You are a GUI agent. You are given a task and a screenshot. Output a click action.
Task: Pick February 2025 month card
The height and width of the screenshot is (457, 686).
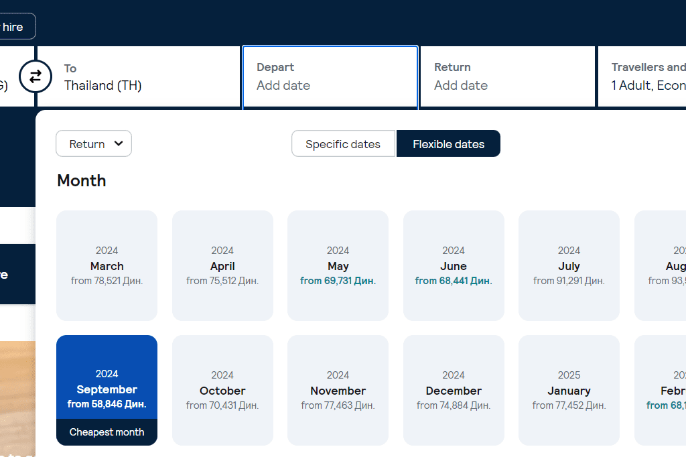point(660,390)
